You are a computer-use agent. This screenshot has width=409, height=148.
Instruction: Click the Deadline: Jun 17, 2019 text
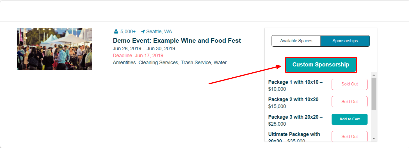(138, 56)
